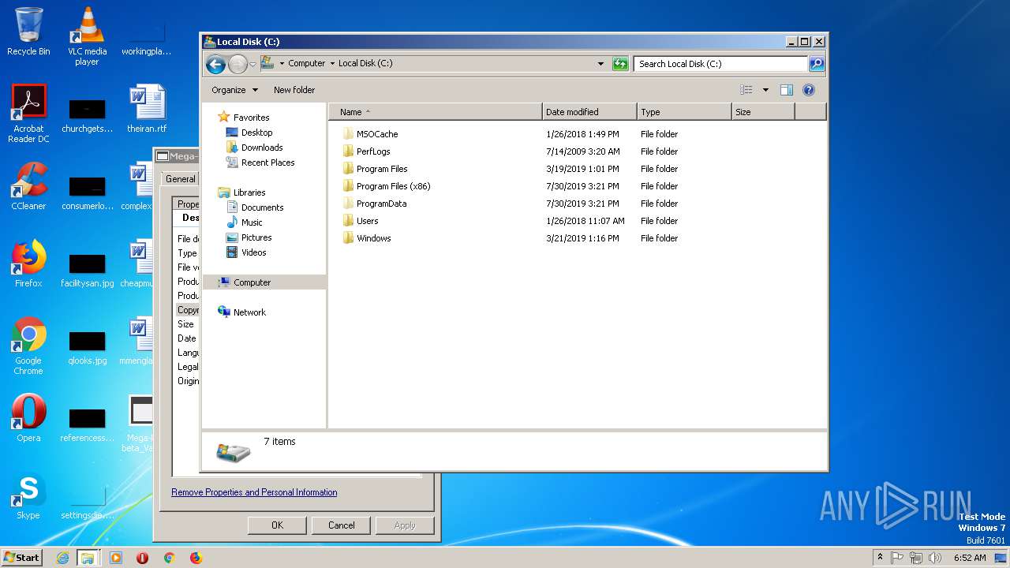Select the Program Files folder
This screenshot has height=568, width=1010.
(x=382, y=169)
